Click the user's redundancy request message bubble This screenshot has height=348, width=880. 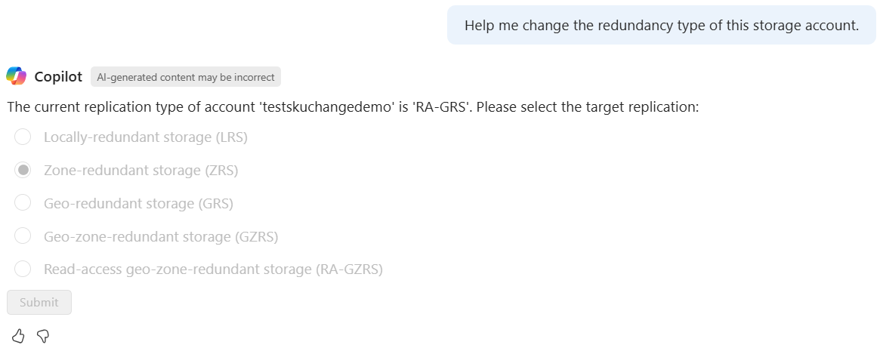pos(661,26)
